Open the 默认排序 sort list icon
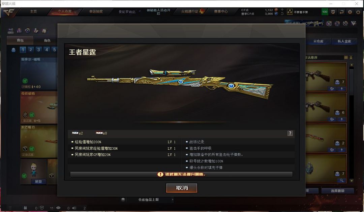This screenshot has width=364, height=212. click(346, 57)
